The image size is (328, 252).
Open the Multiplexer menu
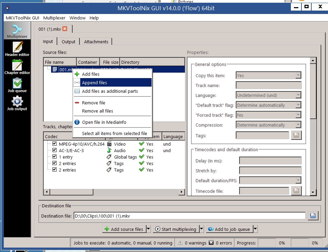tap(54, 18)
